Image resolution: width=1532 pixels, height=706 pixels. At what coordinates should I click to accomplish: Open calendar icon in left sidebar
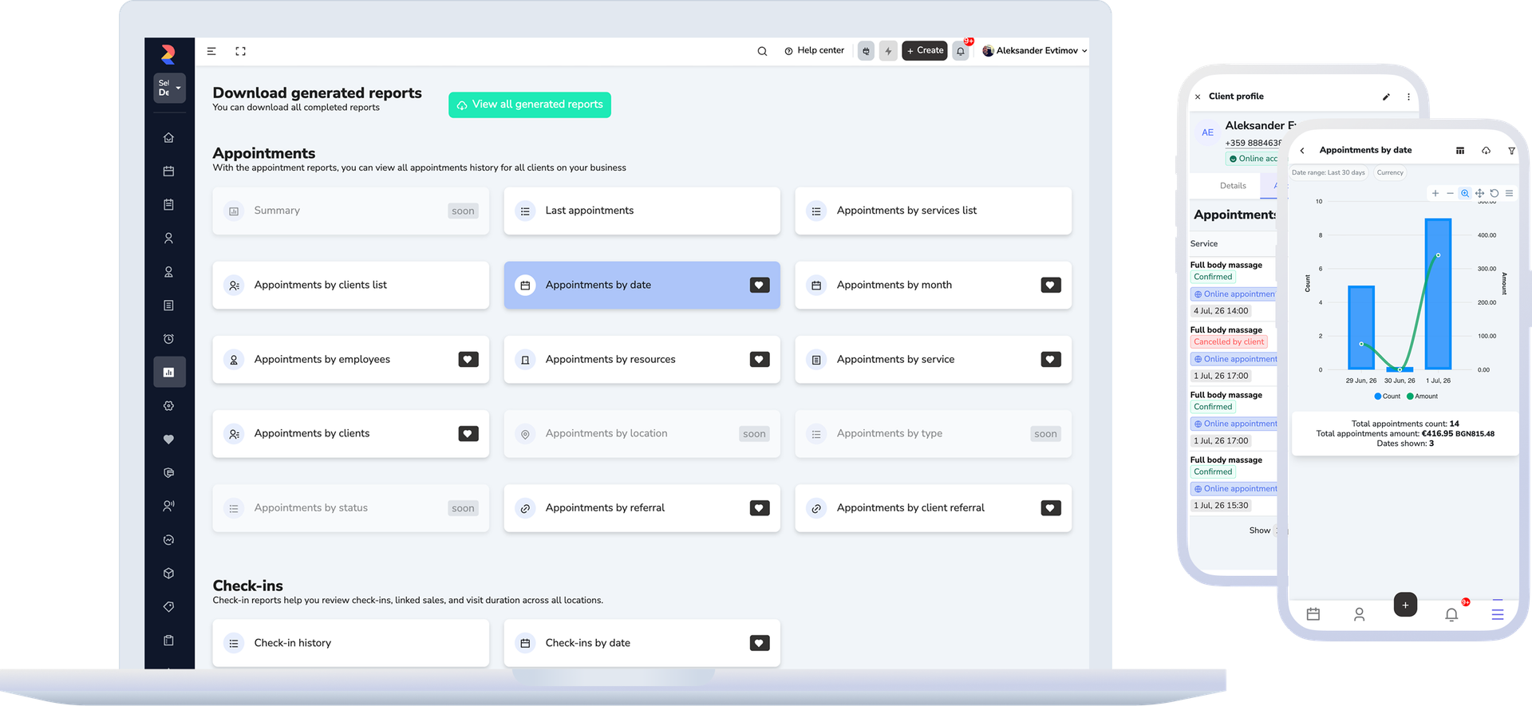[x=168, y=172]
